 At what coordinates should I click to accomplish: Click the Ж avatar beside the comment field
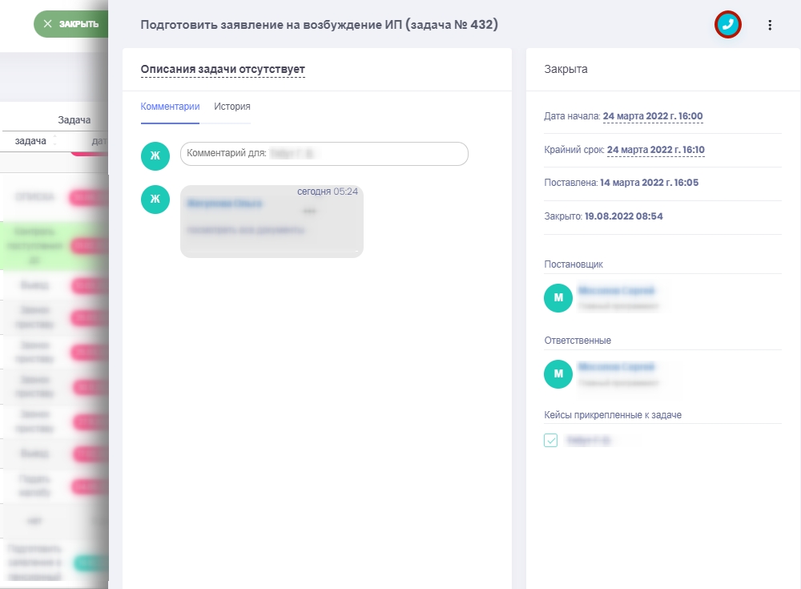tap(155, 155)
